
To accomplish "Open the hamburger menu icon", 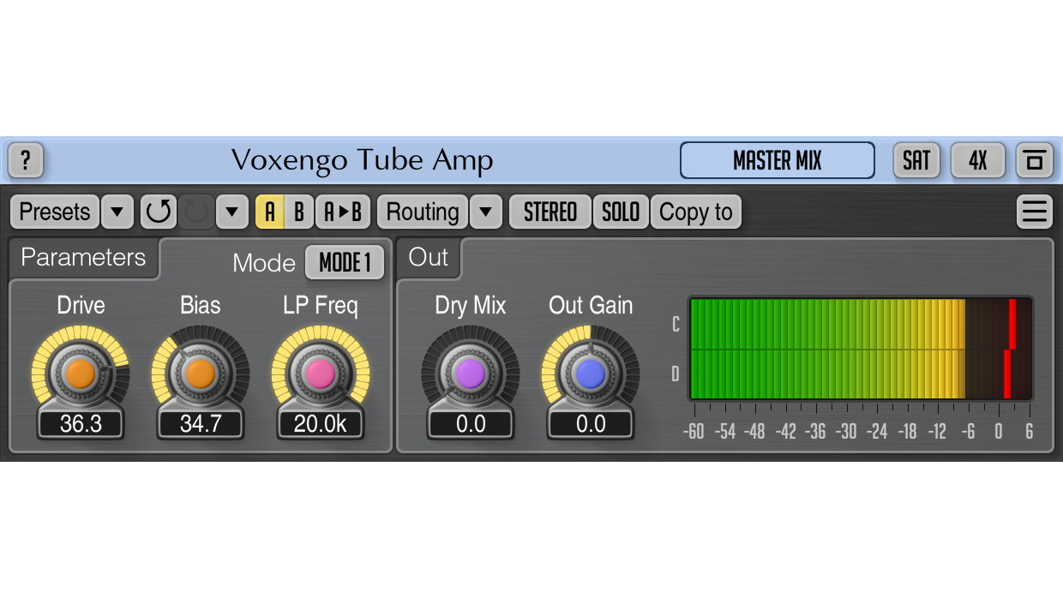I will 1035,212.
